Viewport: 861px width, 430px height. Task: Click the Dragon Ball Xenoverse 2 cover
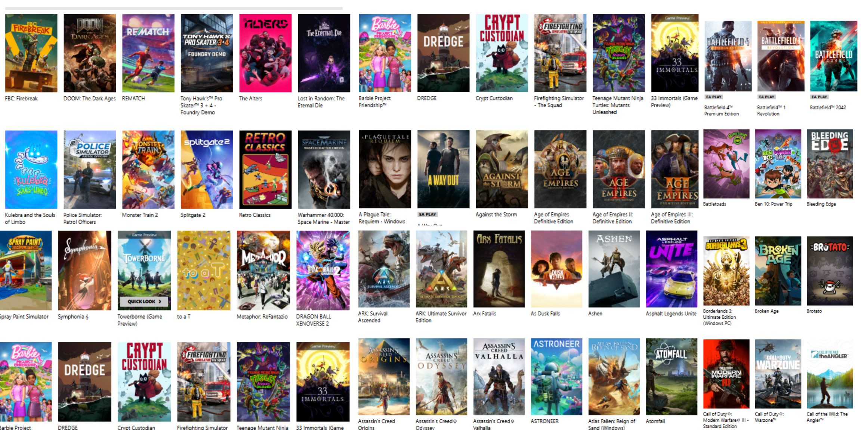click(323, 270)
